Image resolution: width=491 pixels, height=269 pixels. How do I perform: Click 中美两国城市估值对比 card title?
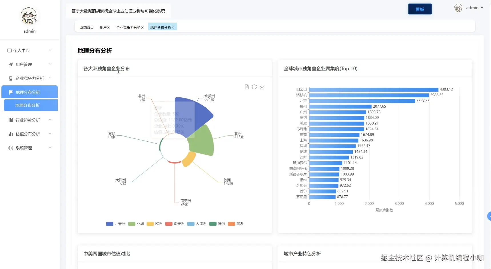(107, 254)
